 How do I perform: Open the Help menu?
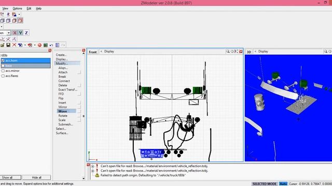[38, 8]
